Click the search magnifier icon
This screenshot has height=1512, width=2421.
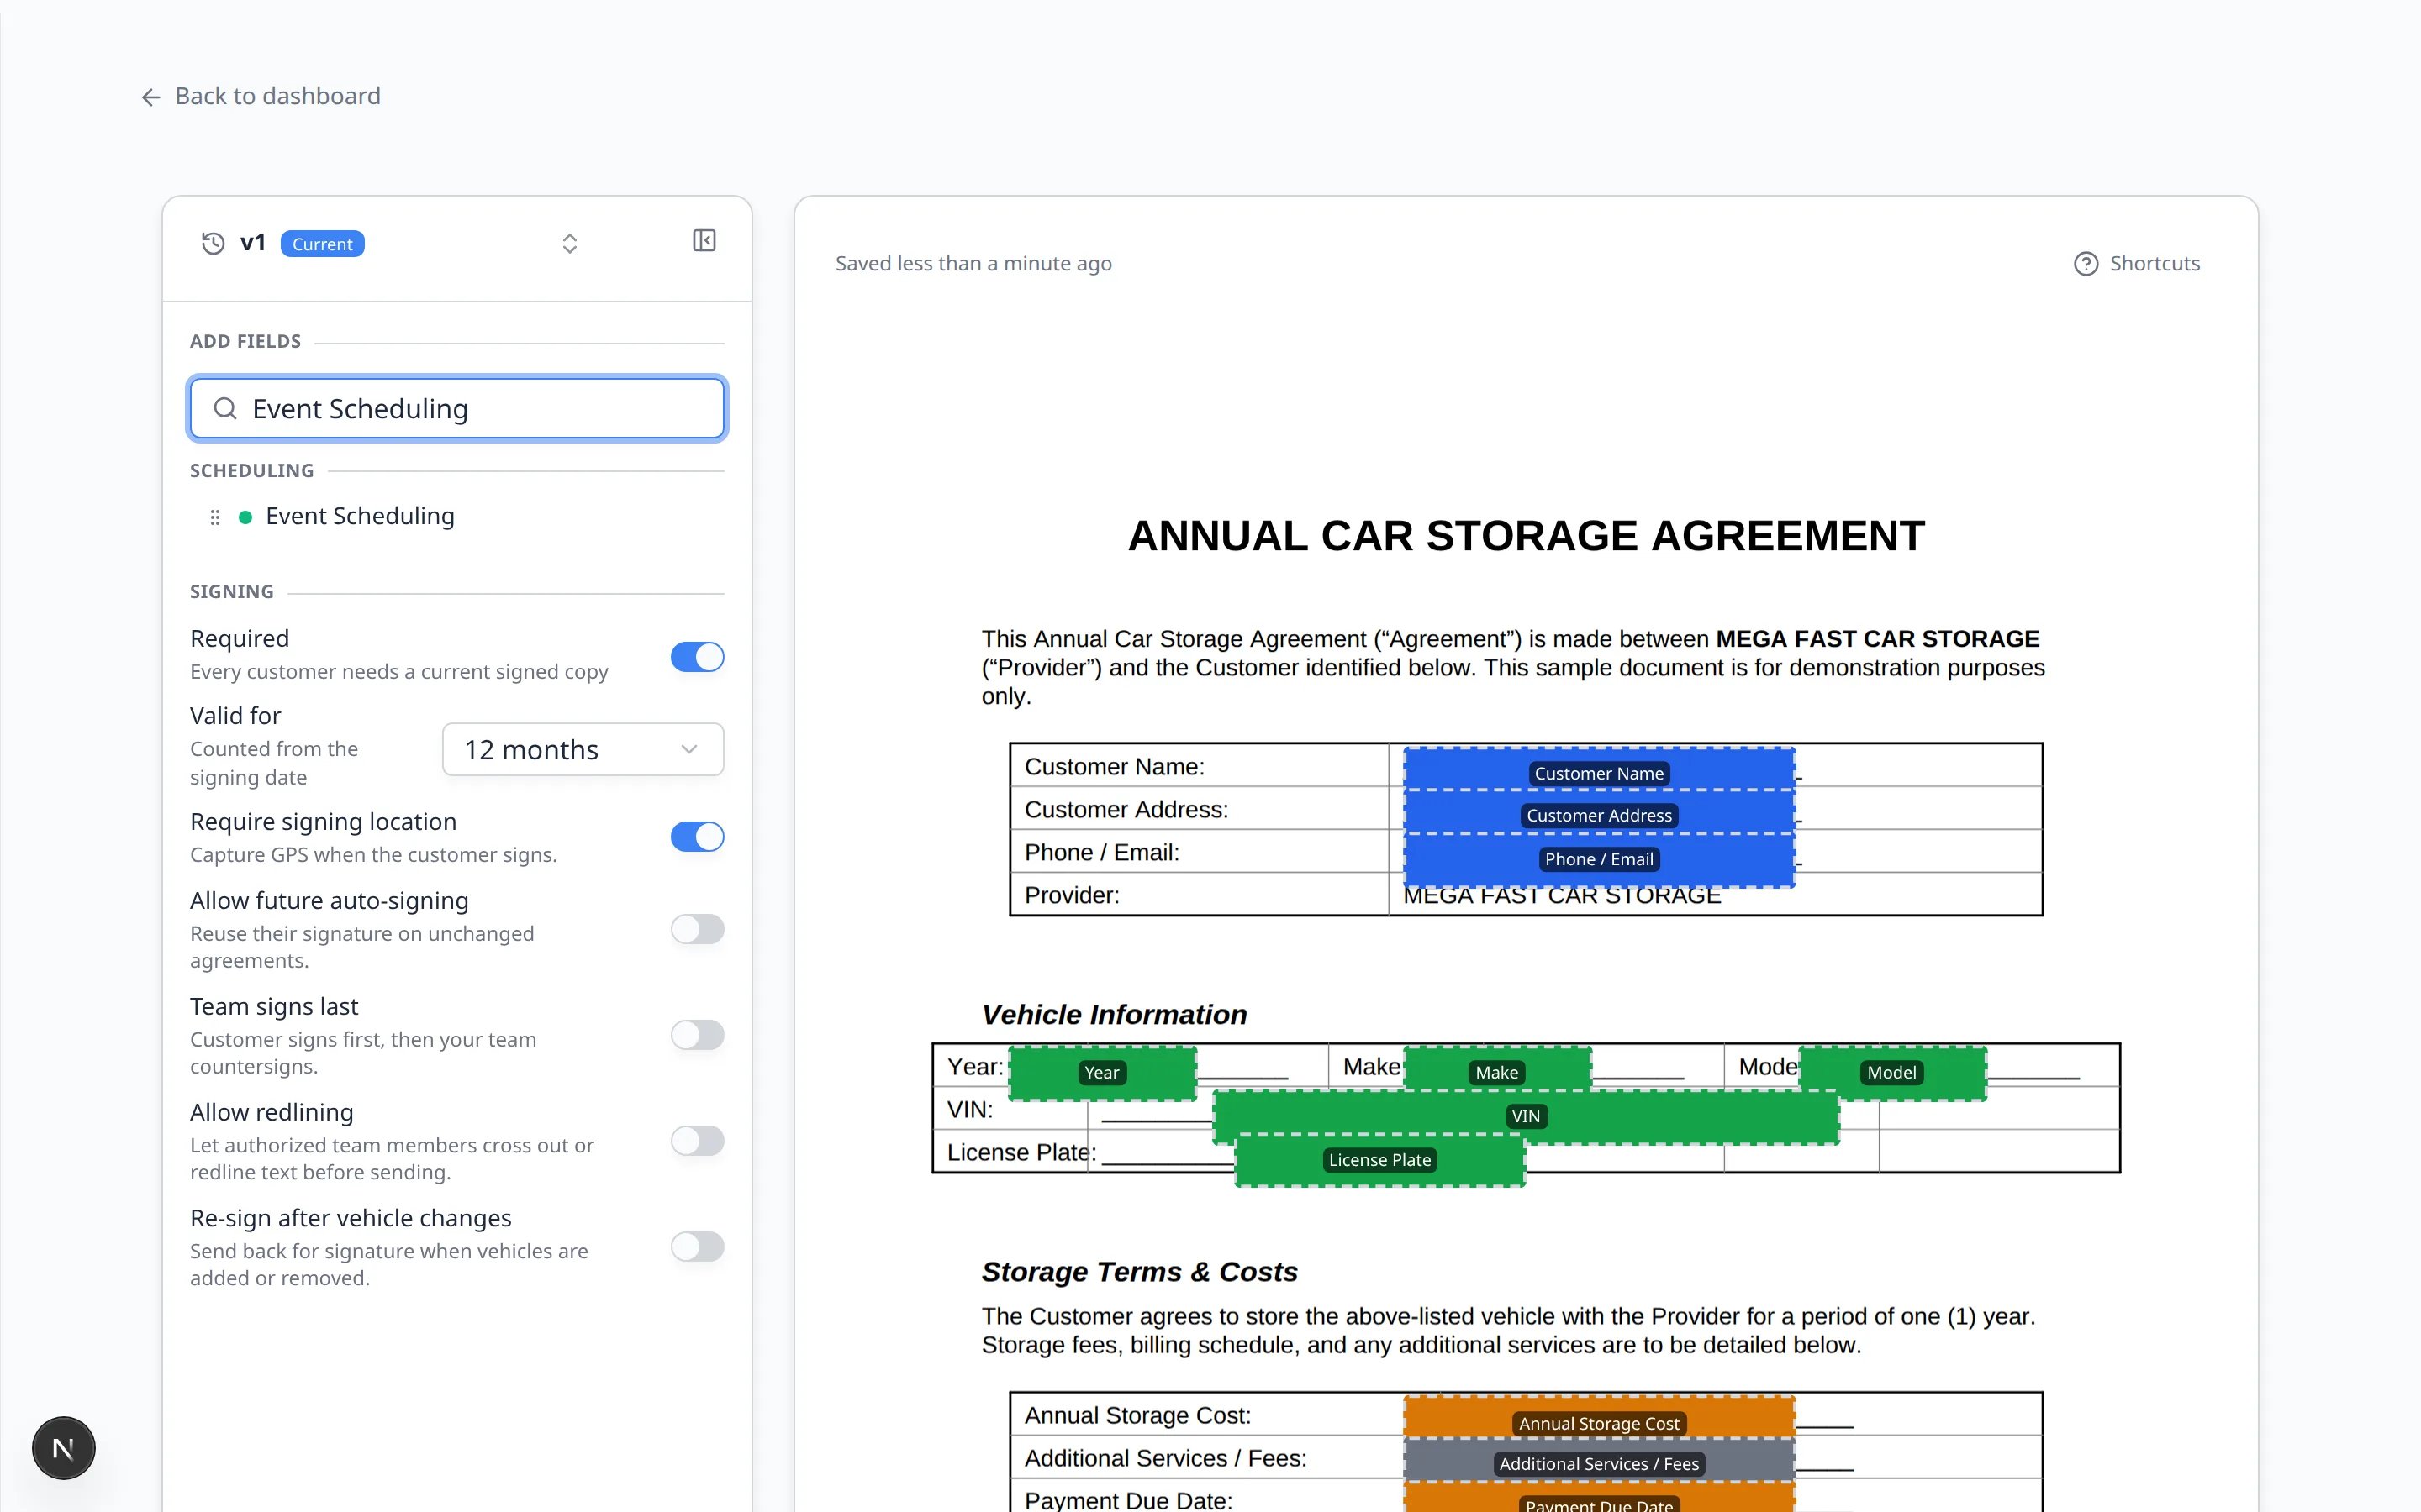coord(225,408)
